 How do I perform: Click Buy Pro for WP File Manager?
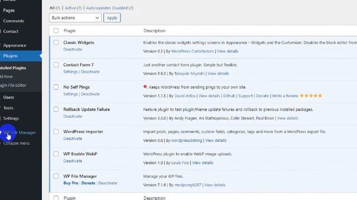click(x=71, y=183)
